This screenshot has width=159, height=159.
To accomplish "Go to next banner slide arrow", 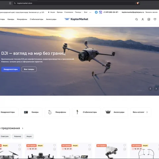I will (x=156, y=88).
